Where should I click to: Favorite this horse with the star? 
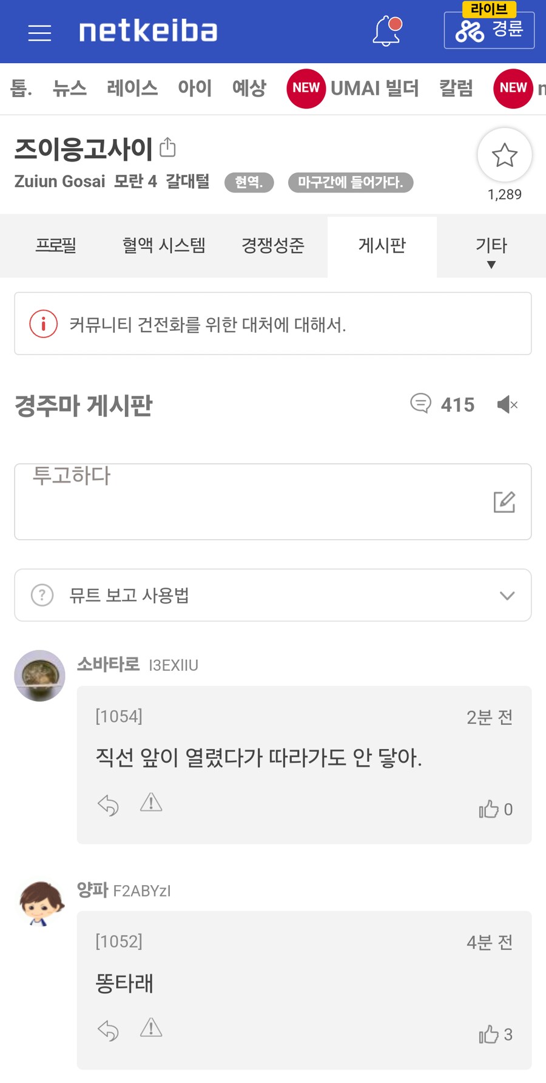pos(504,155)
